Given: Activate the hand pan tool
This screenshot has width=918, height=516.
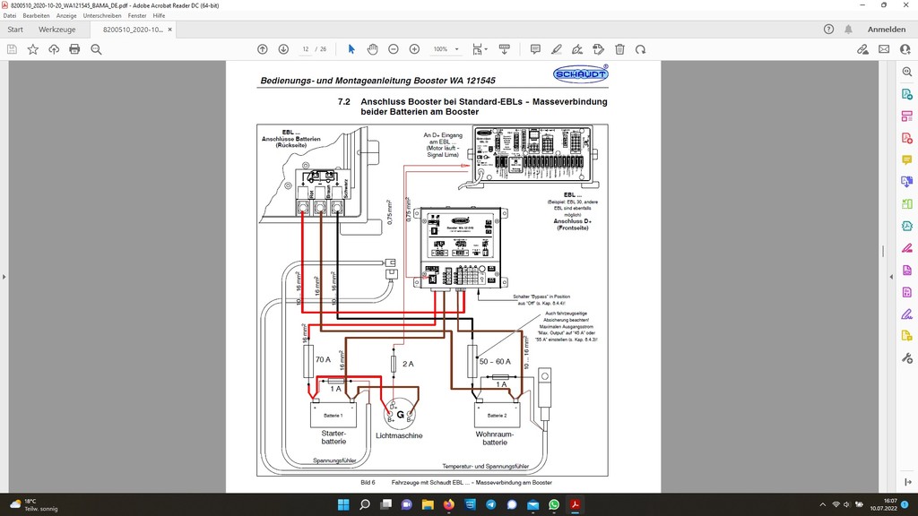Looking at the screenshot, I should pos(372,50).
